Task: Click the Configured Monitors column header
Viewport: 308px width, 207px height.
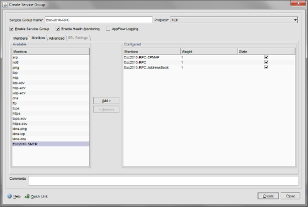Action: coord(152,52)
